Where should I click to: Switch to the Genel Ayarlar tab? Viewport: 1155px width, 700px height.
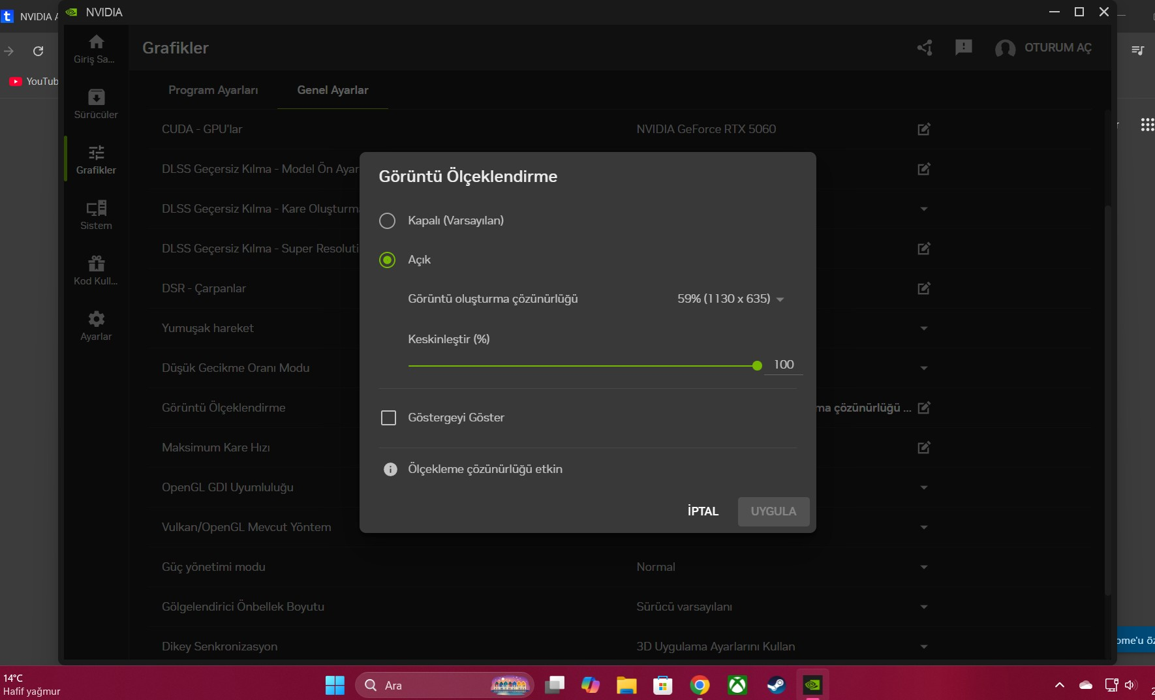click(x=333, y=90)
